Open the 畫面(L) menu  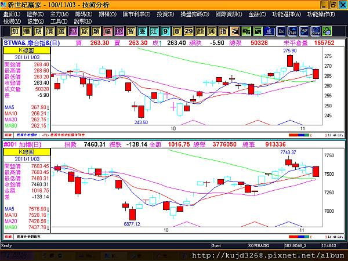click(12, 14)
